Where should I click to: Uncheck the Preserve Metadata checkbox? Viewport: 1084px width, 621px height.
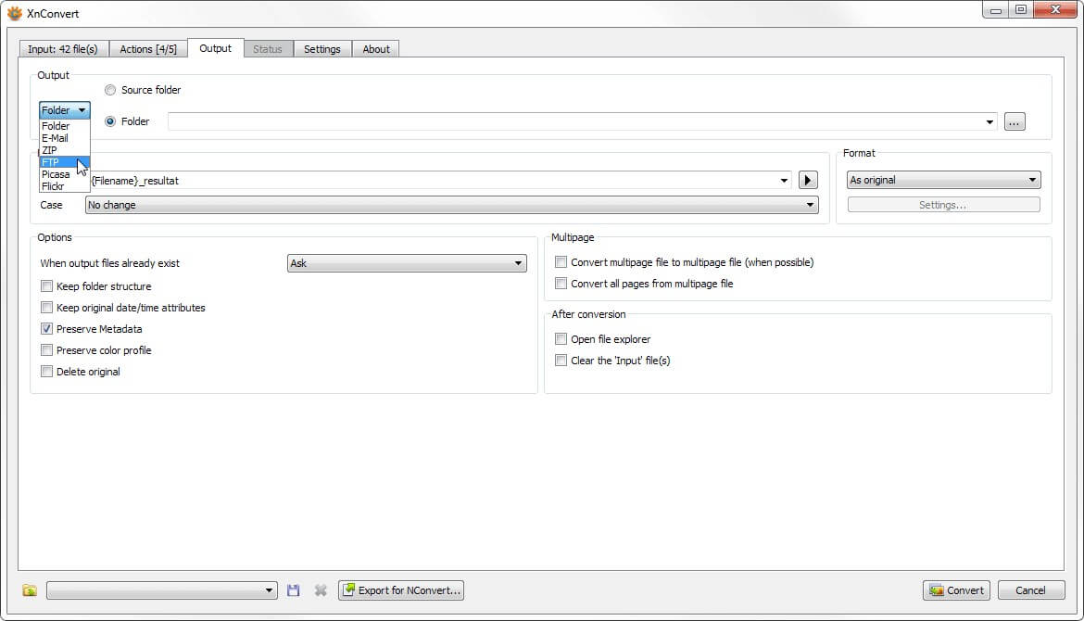(46, 328)
